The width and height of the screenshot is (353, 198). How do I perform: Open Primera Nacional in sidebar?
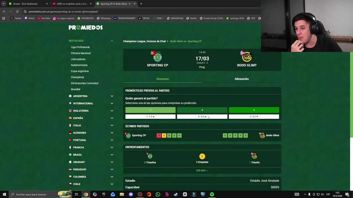point(81,53)
